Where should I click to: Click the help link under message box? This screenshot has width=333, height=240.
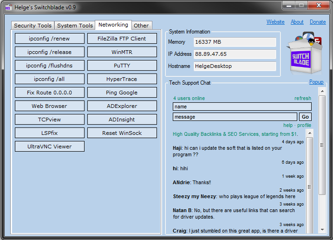[288, 125]
